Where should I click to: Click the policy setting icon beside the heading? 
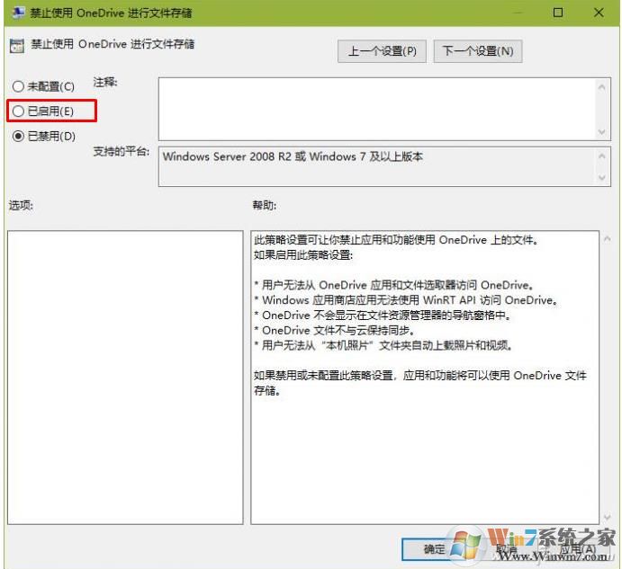[x=17, y=46]
